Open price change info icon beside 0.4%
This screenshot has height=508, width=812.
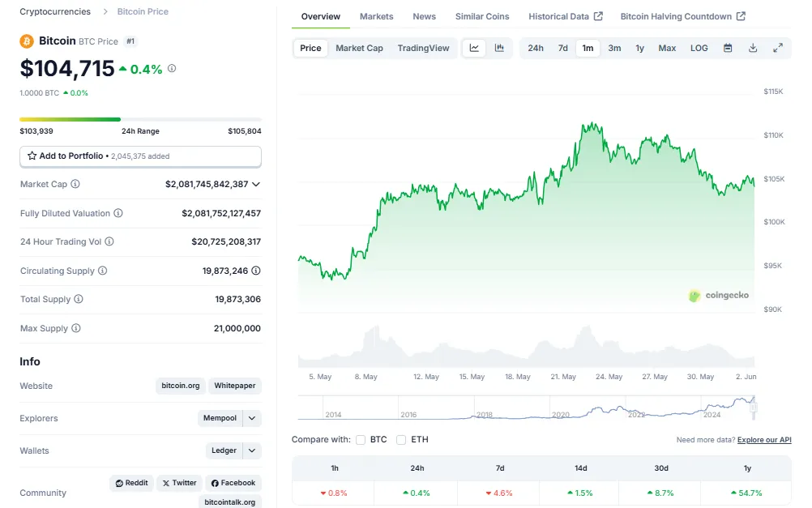172,68
